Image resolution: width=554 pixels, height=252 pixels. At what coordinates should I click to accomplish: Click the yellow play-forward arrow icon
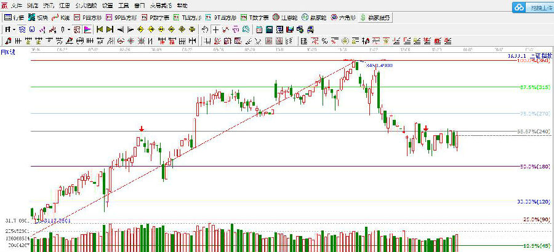pyautogui.click(x=110, y=29)
